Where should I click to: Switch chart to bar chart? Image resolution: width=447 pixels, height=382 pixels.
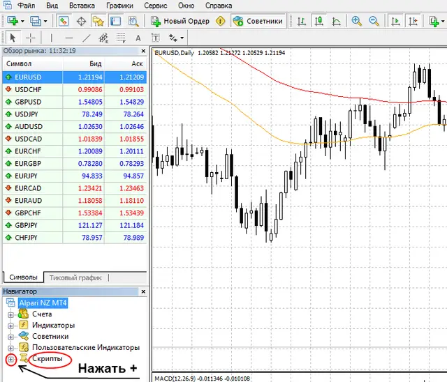(301, 22)
